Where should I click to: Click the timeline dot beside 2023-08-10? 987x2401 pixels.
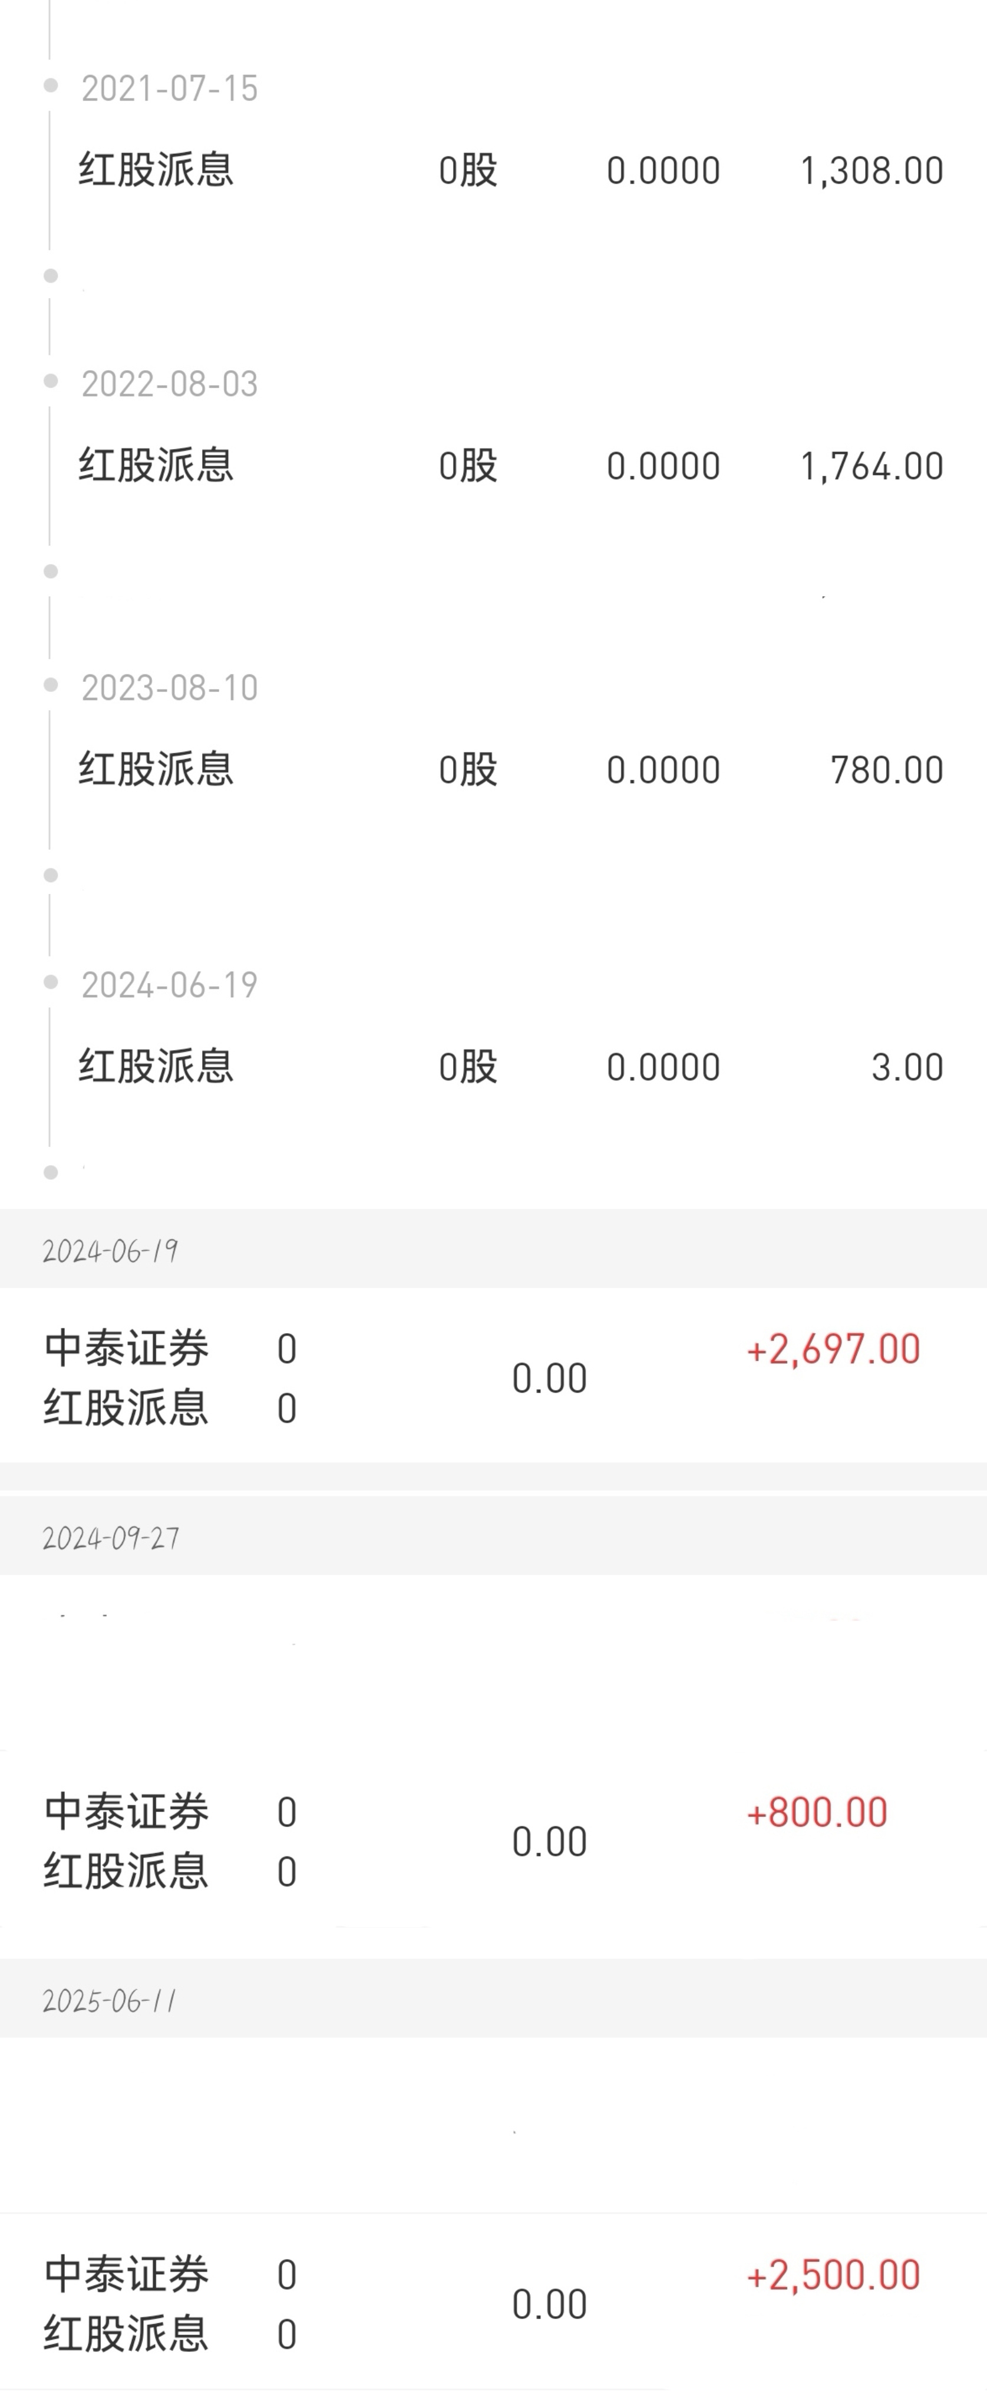pyautogui.click(x=51, y=685)
